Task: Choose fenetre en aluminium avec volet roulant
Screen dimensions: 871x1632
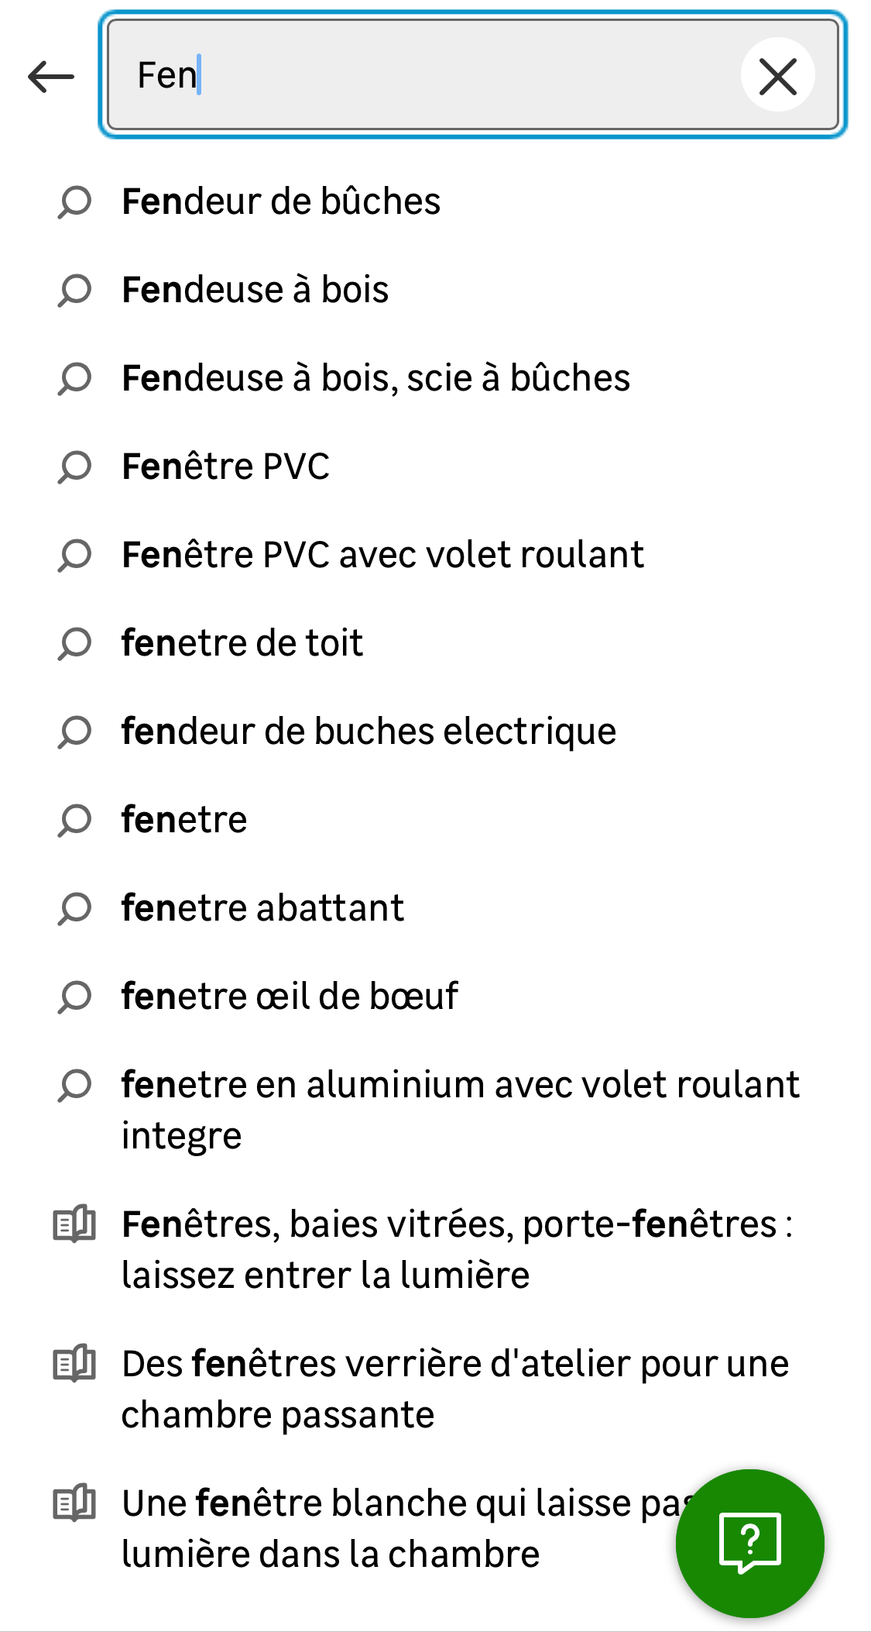Action: click(460, 1110)
